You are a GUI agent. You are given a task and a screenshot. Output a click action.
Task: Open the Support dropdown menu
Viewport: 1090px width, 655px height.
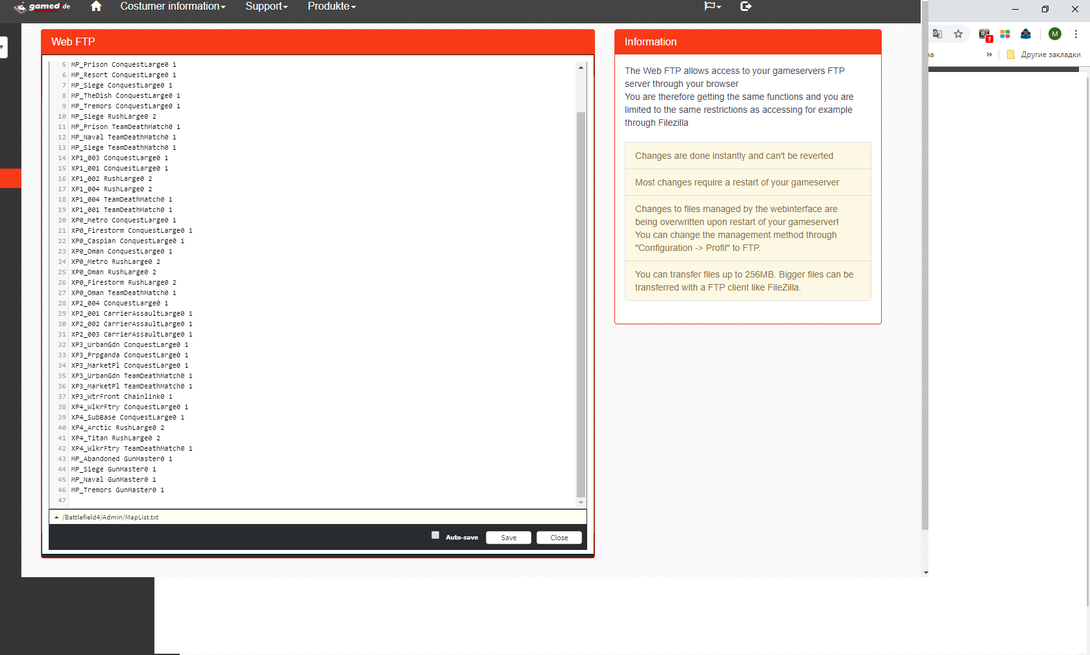click(266, 6)
